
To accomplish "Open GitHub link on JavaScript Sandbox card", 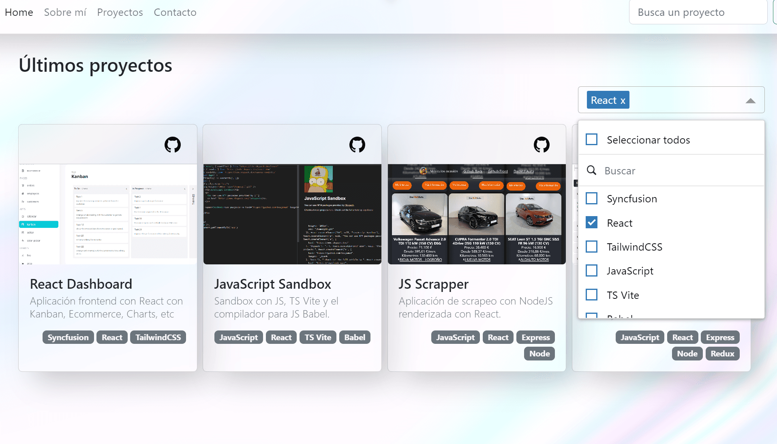I will pos(357,144).
